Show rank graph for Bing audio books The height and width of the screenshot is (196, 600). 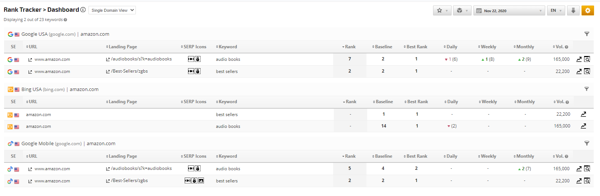coord(583,126)
